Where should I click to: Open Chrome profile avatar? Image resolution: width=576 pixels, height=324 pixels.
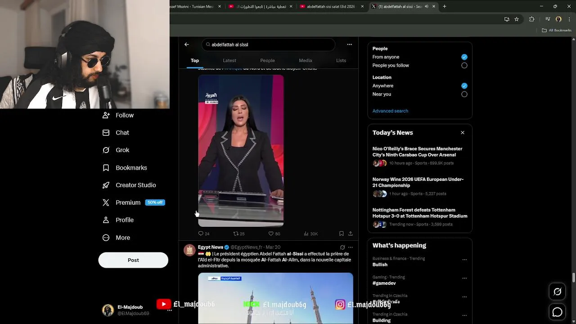[558, 19]
